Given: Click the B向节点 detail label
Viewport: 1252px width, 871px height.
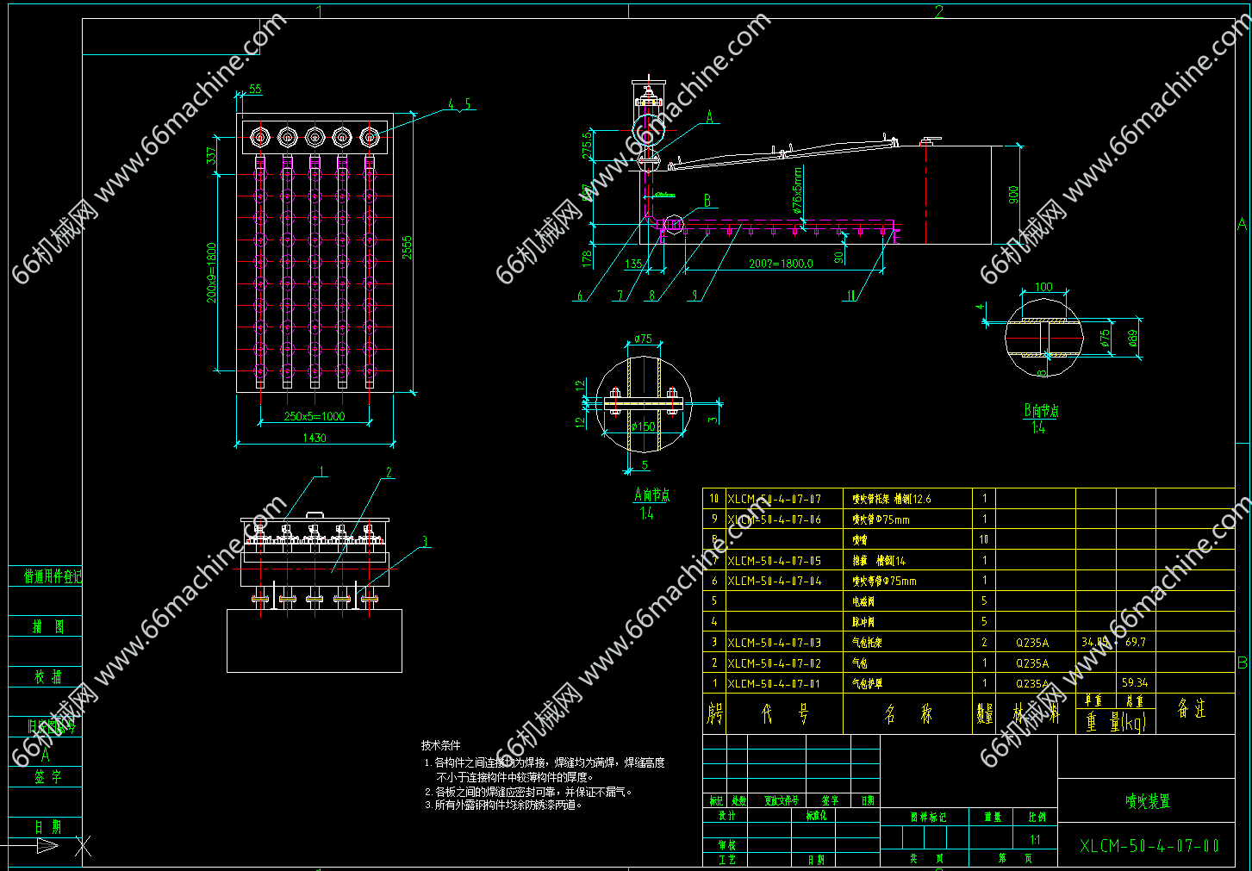Looking at the screenshot, I should click(x=1041, y=411).
